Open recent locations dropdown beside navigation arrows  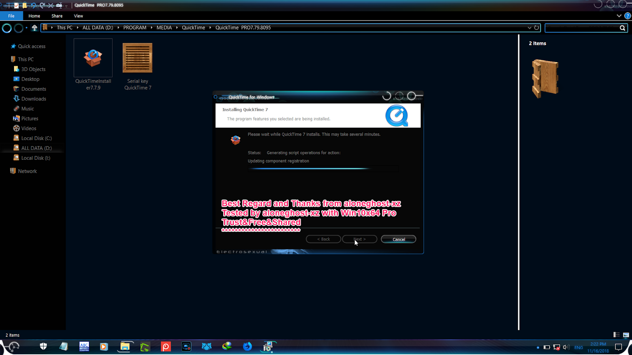(x=26, y=28)
